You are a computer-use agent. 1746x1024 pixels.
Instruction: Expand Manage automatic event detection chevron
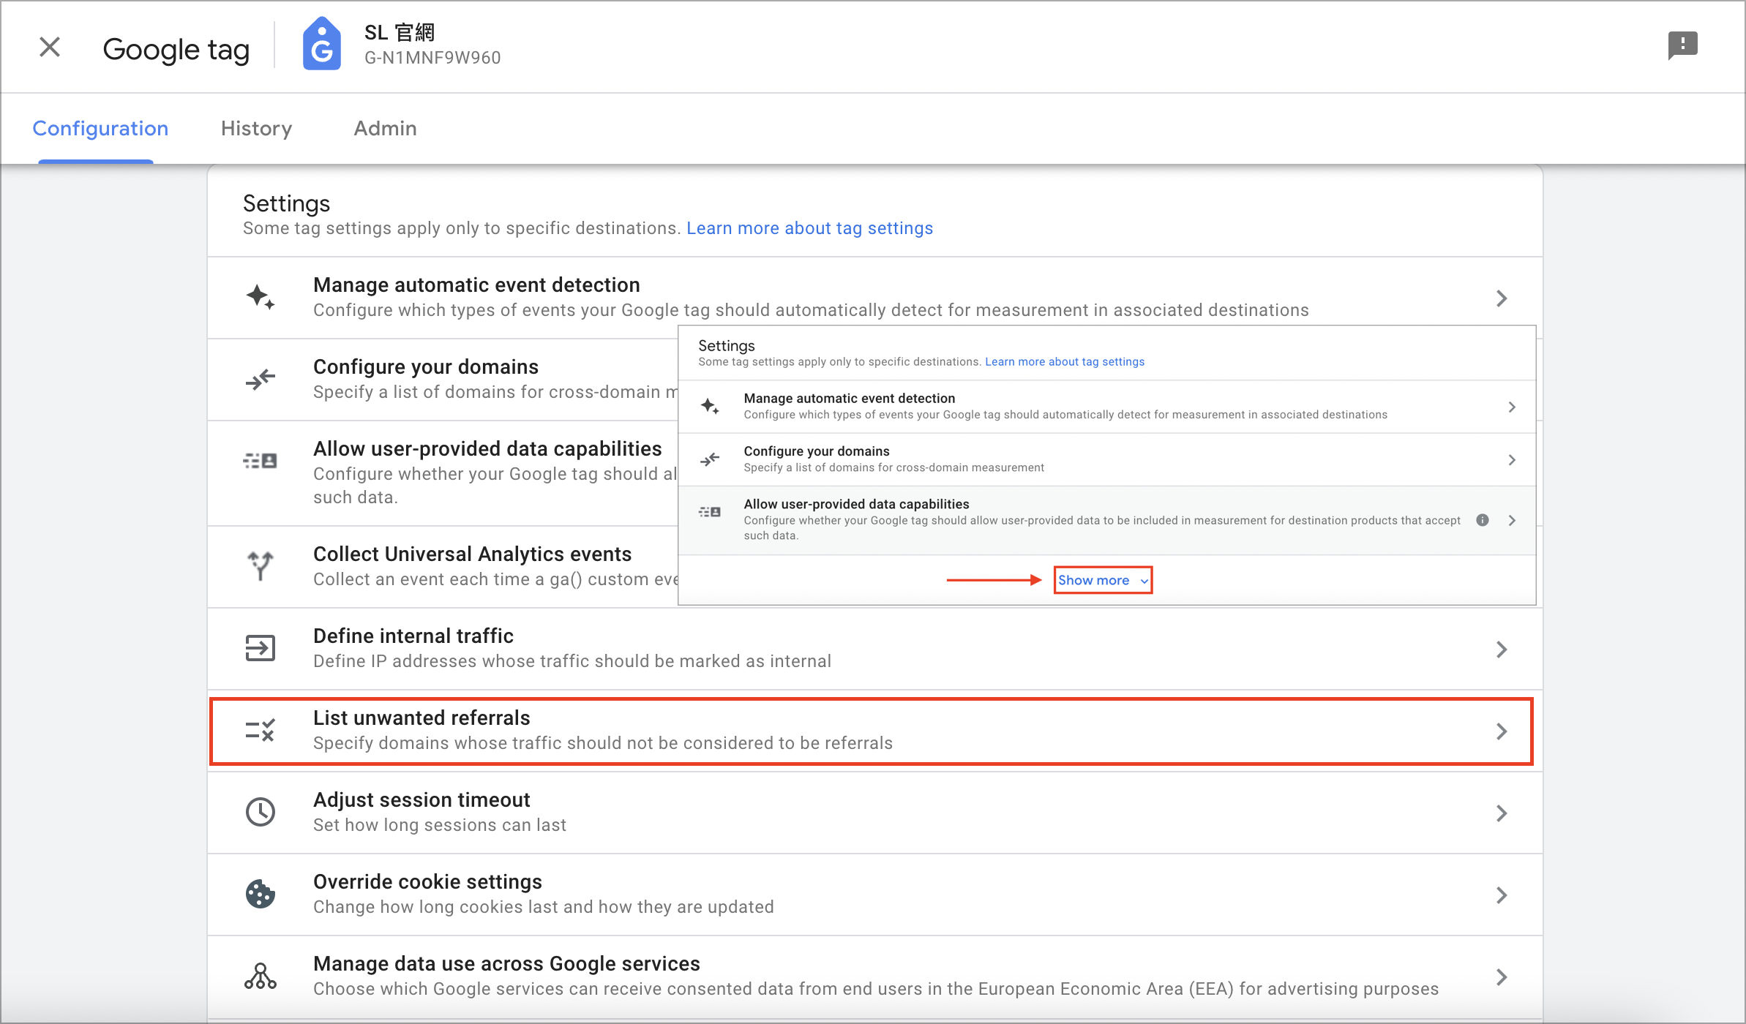1502,298
